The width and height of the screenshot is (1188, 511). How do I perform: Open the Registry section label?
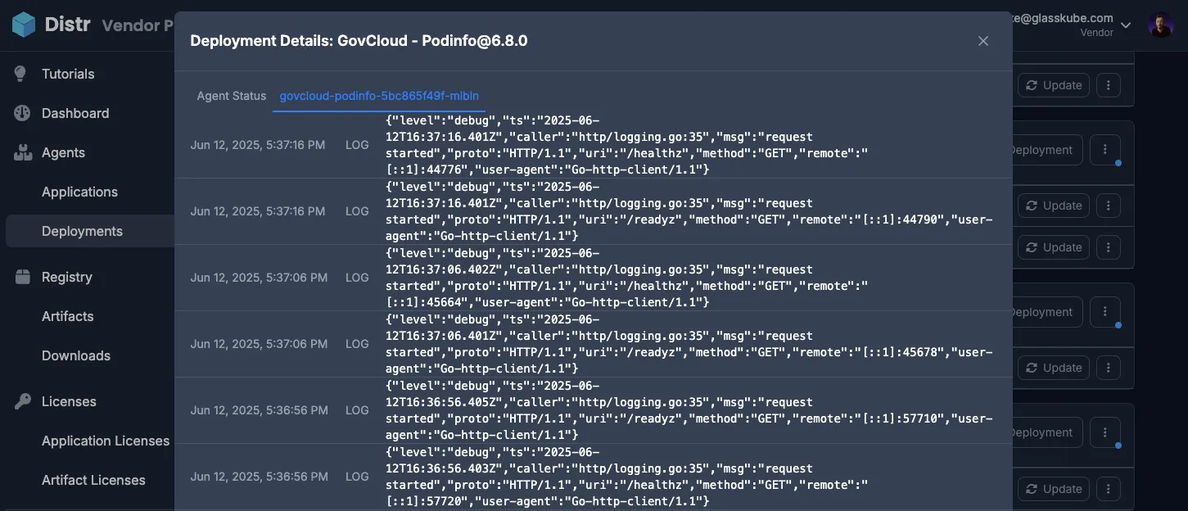pyautogui.click(x=67, y=277)
